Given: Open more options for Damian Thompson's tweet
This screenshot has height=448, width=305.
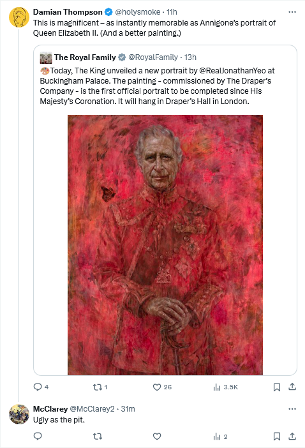Looking at the screenshot, I should [x=292, y=12].
